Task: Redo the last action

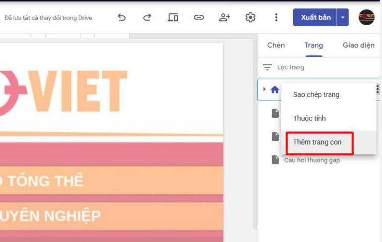Action: [147, 18]
